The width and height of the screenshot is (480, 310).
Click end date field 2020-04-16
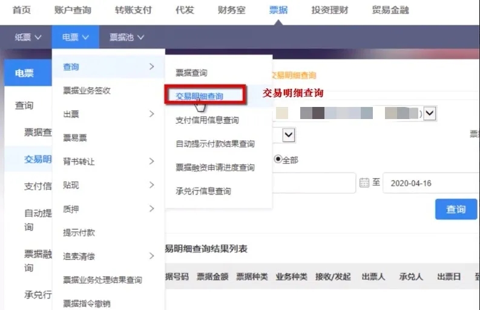tap(431, 183)
